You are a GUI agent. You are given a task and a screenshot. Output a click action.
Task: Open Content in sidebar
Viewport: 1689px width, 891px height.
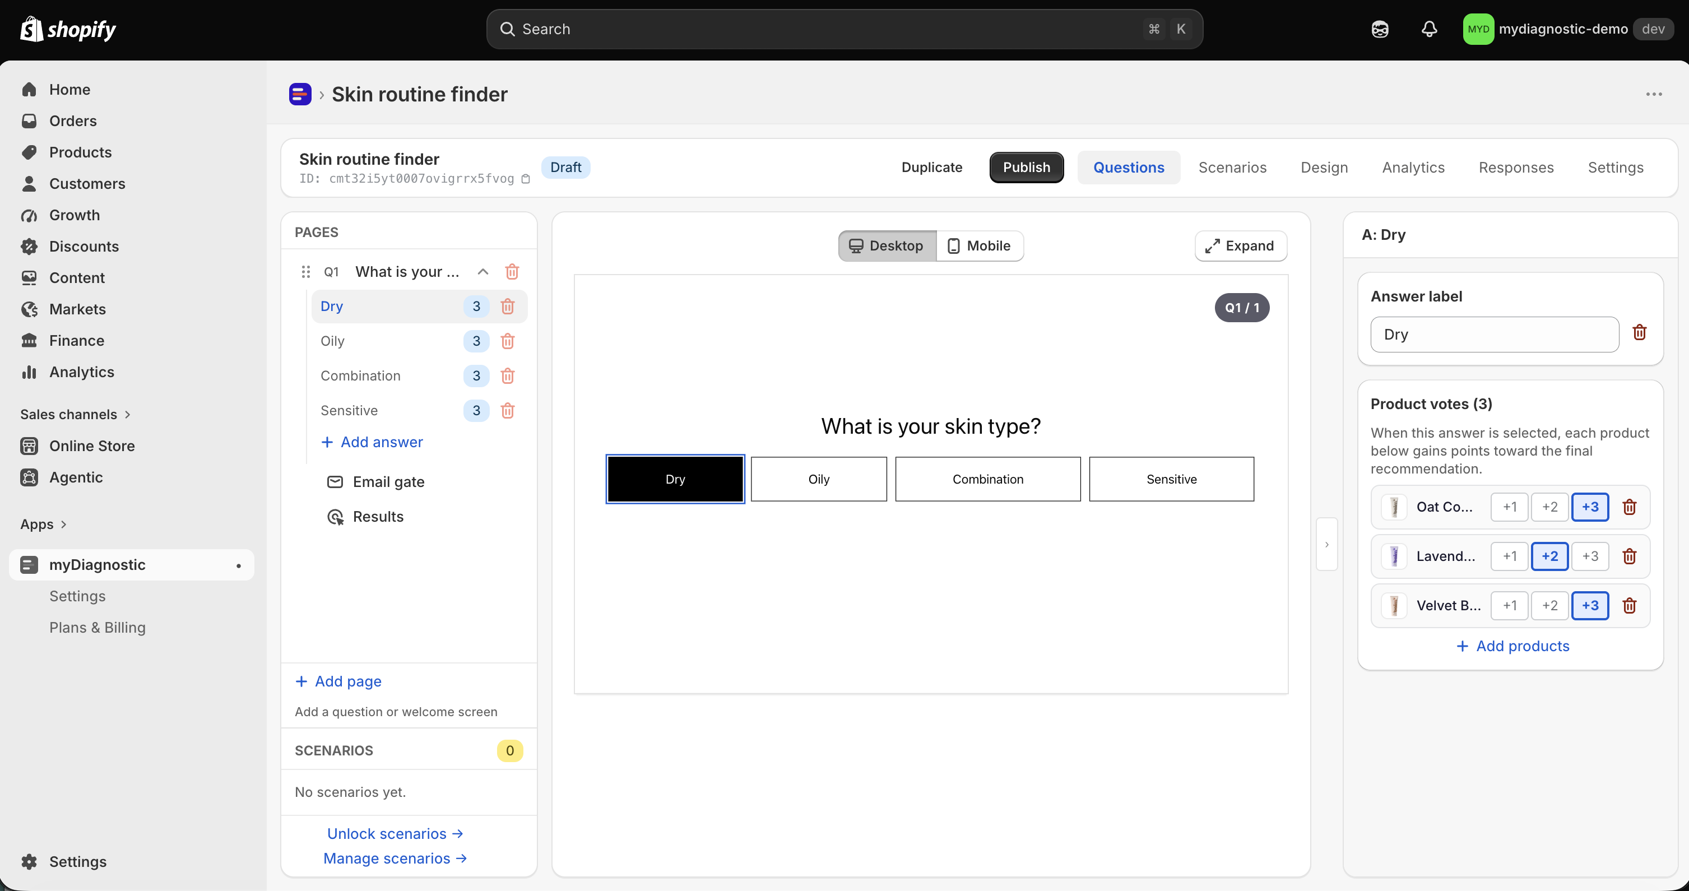(x=131, y=278)
